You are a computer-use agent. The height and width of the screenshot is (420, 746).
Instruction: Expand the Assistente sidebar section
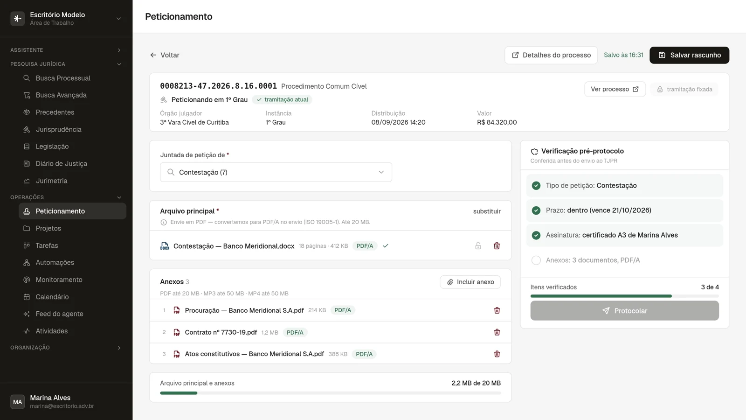pos(66,50)
